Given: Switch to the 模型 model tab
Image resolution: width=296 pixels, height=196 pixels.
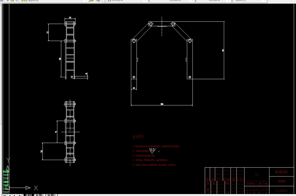Looking at the screenshot, I should pos(29,195).
